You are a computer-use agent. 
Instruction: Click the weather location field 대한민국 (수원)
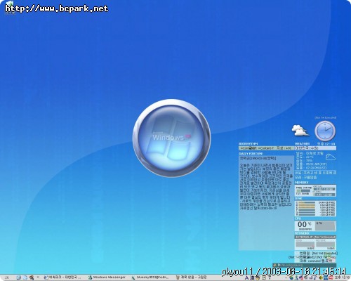[x=315, y=148]
